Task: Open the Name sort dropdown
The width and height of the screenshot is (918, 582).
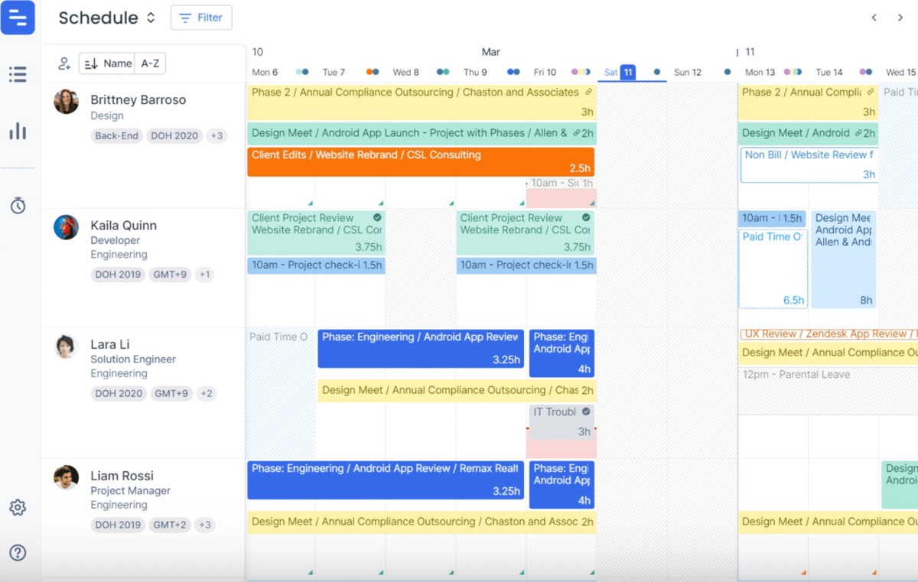Action: (x=107, y=63)
